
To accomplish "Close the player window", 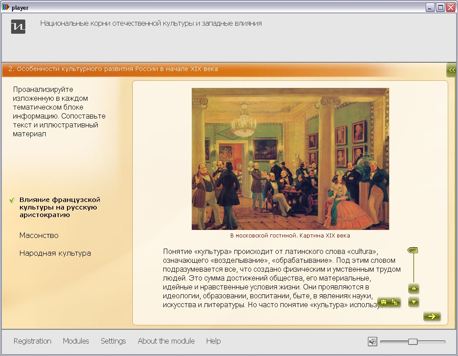I will click(451, 7).
